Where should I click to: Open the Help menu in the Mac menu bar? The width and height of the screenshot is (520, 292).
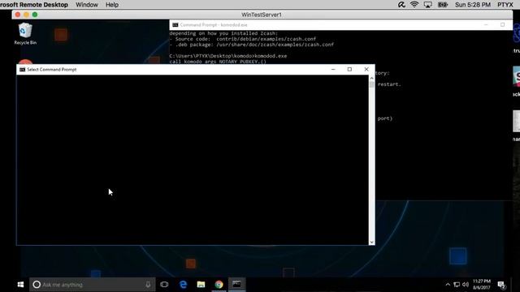pos(112,5)
